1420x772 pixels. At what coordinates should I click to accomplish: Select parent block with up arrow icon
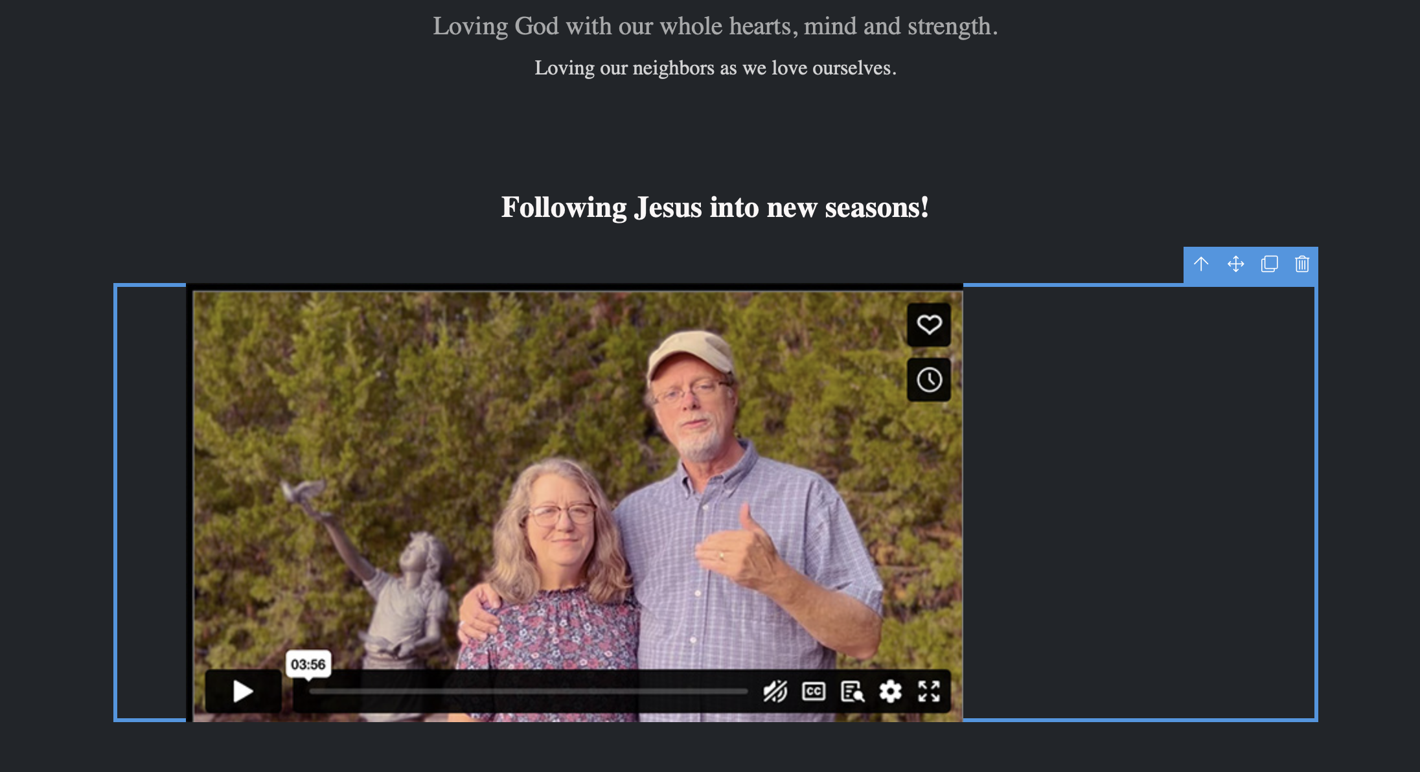pyautogui.click(x=1201, y=264)
